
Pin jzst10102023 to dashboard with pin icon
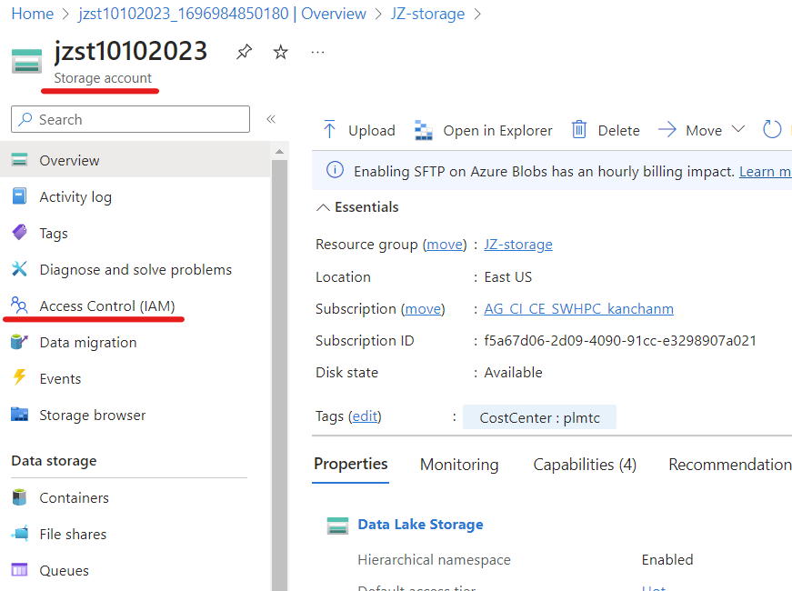click(244, 52)
